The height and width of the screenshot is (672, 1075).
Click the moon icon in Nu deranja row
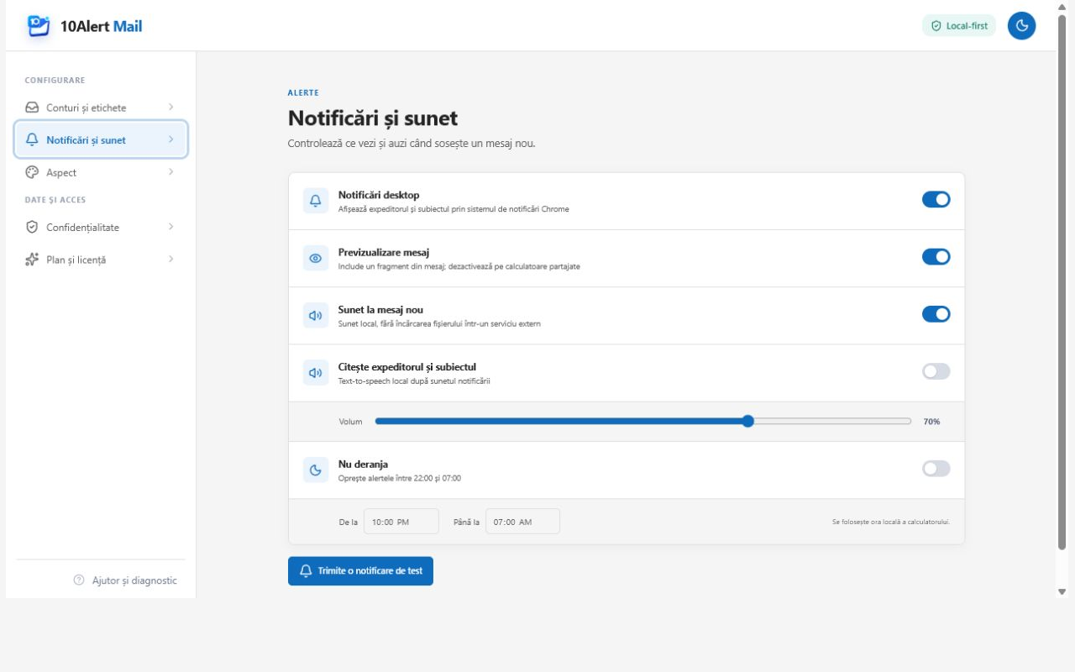tap(316, 470)
